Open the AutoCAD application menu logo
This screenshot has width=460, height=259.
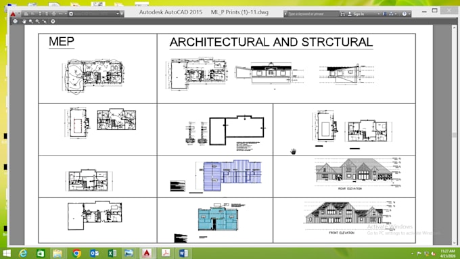pyautogui.click(x=13, y=14)
